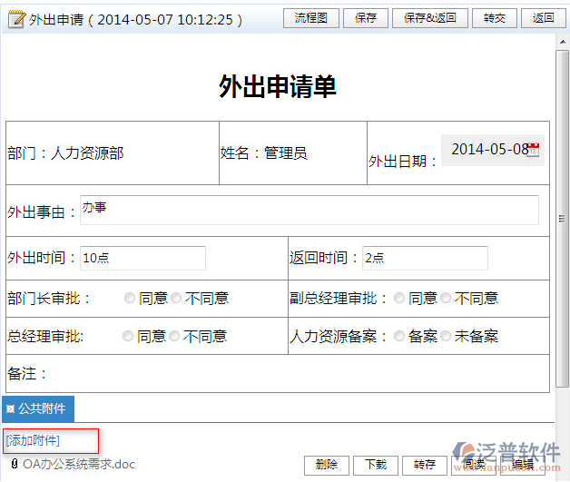Click the paperclip icon beside OA办公系统需求.doc
The height and width of the screenshot is (482, 570).
click(14, 464)
